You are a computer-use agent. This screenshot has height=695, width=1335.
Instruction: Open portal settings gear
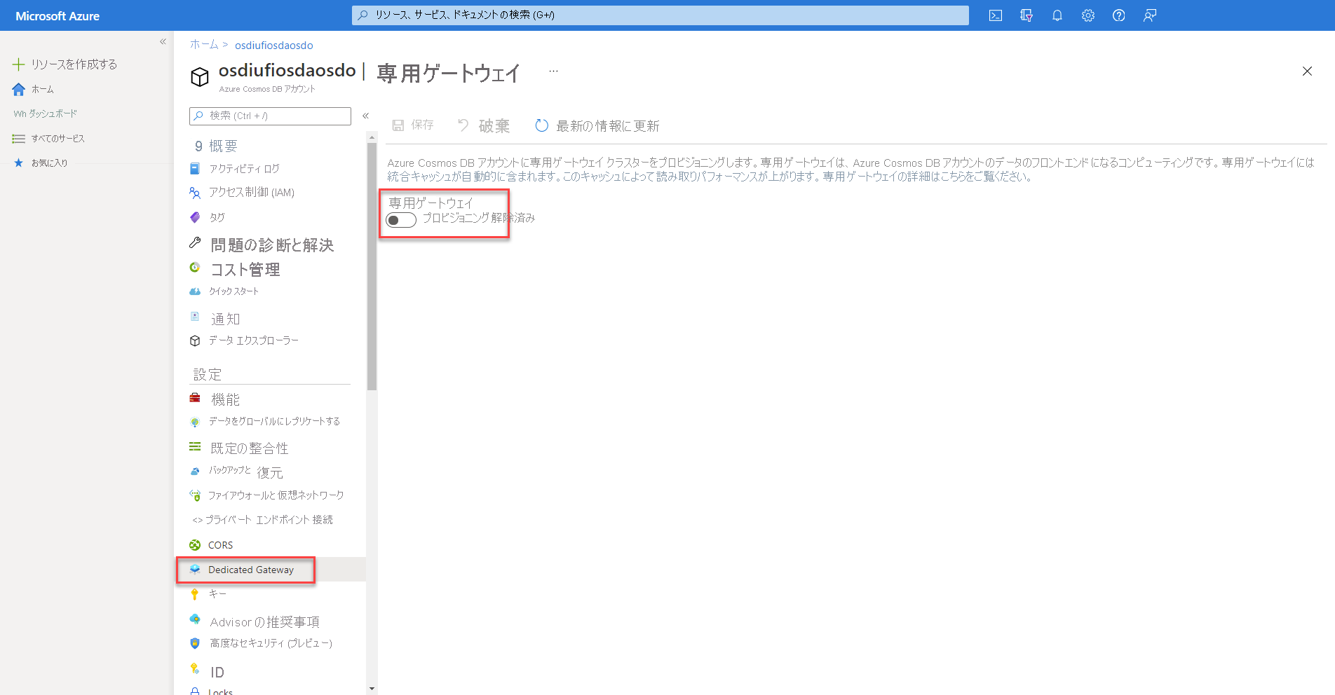point(1088,15)
